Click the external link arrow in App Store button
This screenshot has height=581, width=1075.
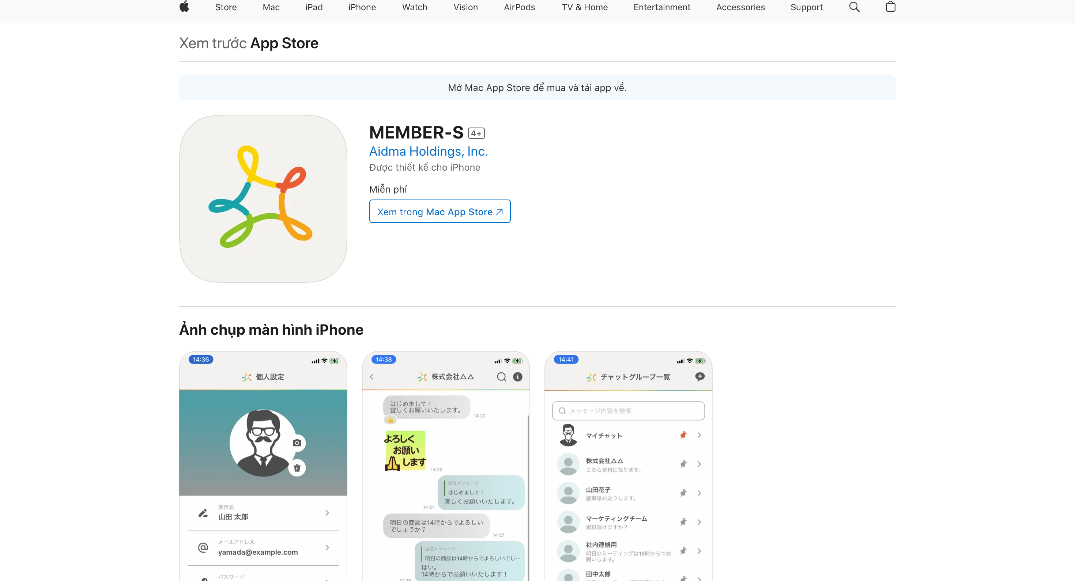499,212
